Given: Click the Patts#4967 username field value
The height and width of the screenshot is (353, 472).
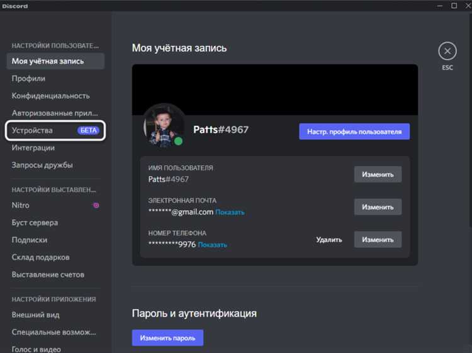Looking at the screenshot, I should pyautogui.click(x=169, y=179).
